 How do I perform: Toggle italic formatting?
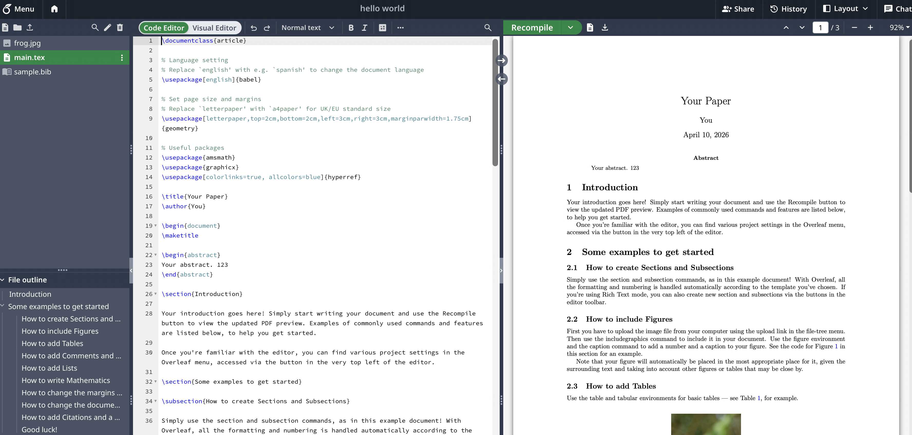[364, 28]
